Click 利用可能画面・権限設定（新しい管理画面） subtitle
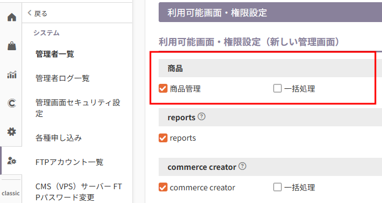Image resolution: width=382 pixels, height=203 pixels. tap(249, 42)
